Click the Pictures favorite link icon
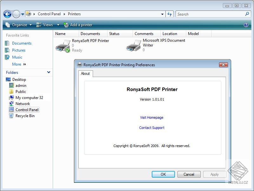This screenshot has width=254, height=191. tap(7, 50)
